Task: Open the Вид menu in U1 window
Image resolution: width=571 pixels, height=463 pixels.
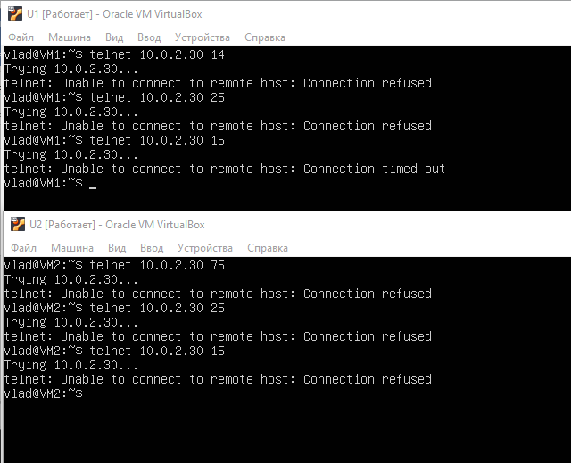Action: click(114, 37)
